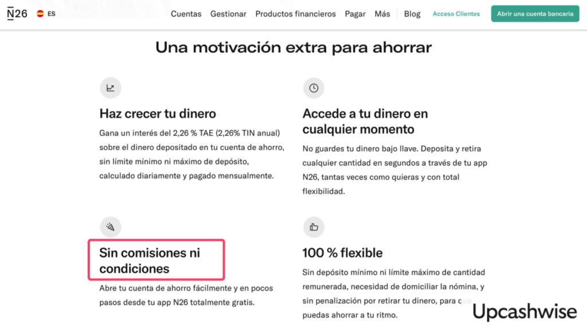587x332 pixels.
Task: Click the Acceso Clientes link
Action: coord(456,14)
